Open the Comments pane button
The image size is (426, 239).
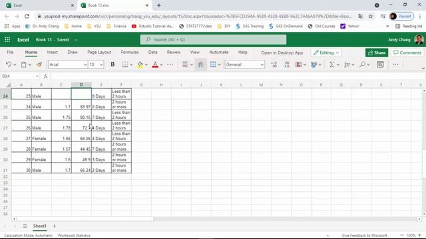tap(407, 53)
